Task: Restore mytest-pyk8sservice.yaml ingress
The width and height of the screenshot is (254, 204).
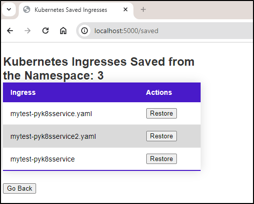Action: tap(162, 113)
